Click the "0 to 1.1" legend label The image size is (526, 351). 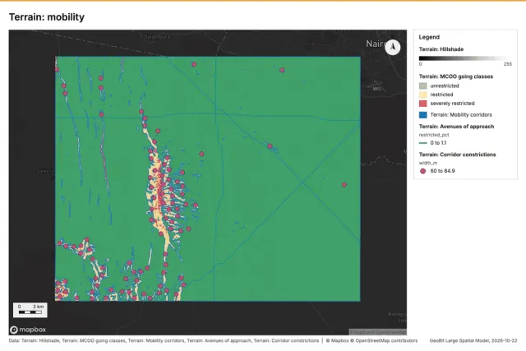(438, 143)
